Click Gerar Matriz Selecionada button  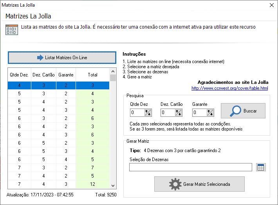pyautogui.click(x=199, y=184)
